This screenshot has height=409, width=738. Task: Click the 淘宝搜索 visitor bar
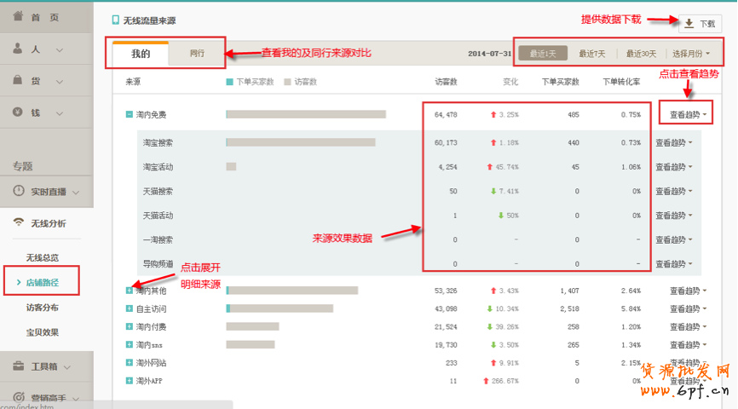301,142
